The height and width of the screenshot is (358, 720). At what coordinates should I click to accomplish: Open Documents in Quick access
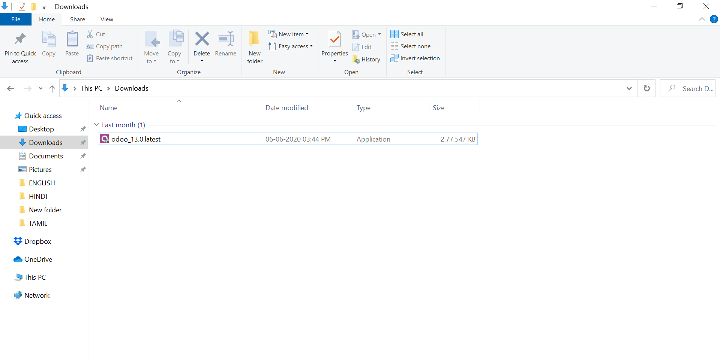pyautogui.click(x=46, y=156)
